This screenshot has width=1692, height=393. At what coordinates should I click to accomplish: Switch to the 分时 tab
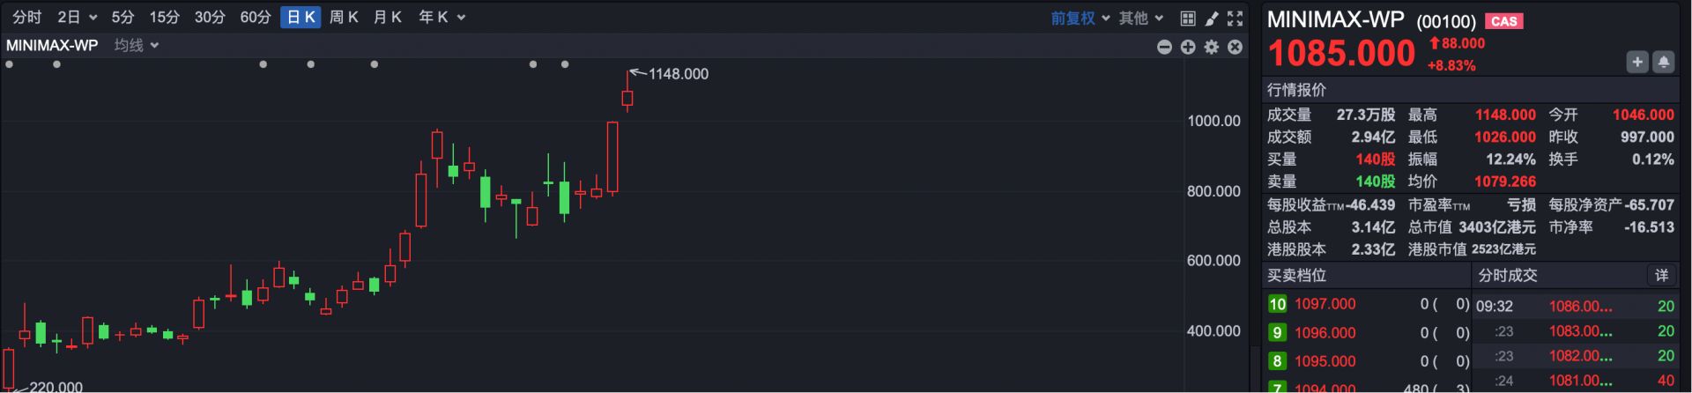click(26, 18)
